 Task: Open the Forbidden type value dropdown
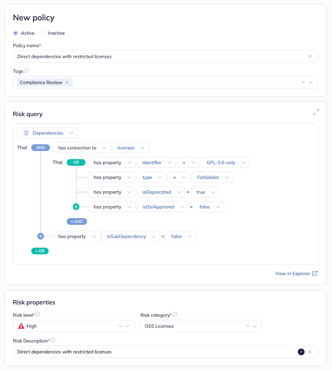click(212, 177)
